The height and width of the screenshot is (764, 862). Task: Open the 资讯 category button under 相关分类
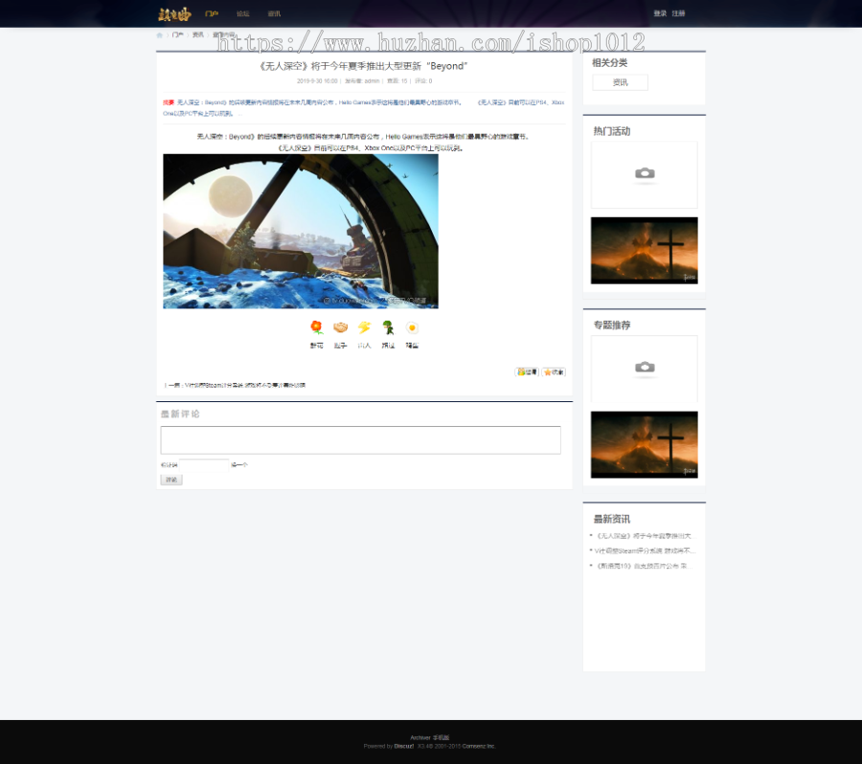pos(620,82)
